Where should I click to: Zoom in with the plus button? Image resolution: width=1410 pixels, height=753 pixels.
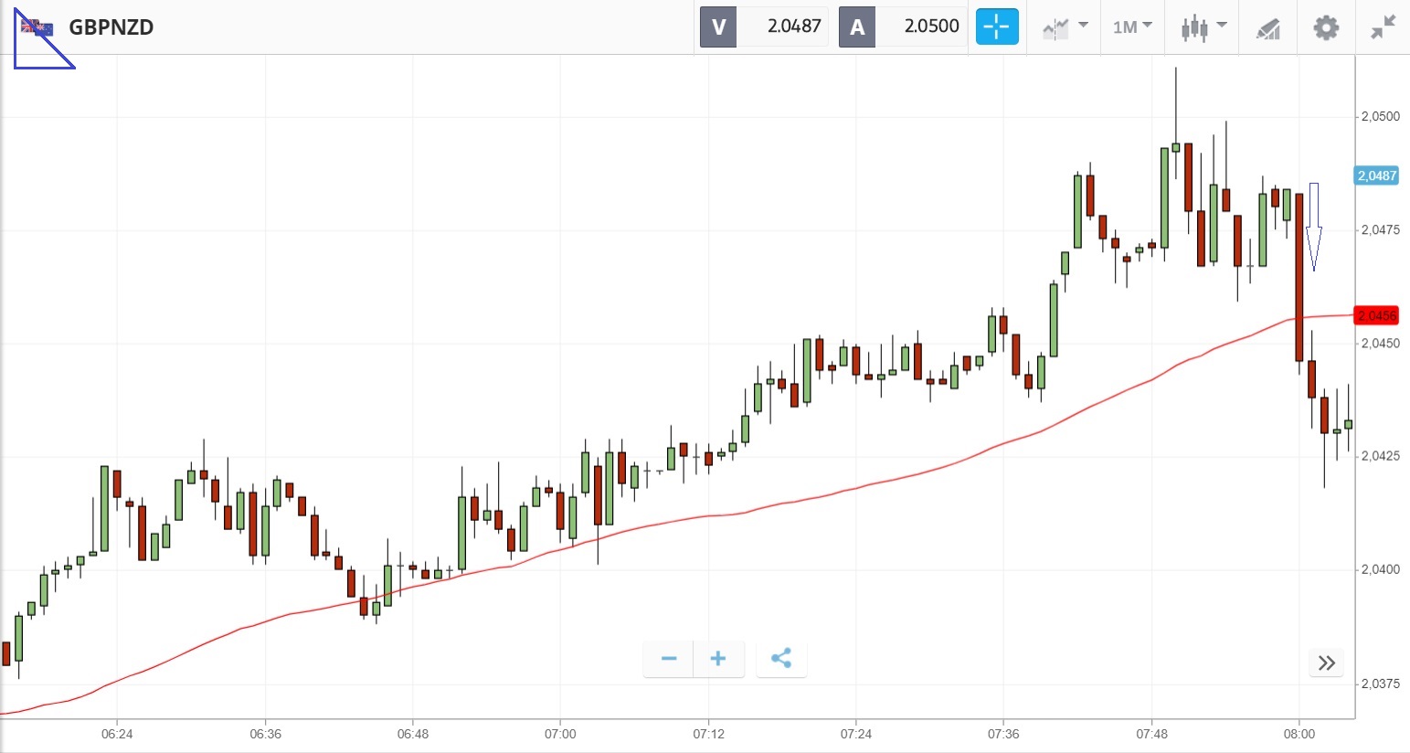(718, 658)
